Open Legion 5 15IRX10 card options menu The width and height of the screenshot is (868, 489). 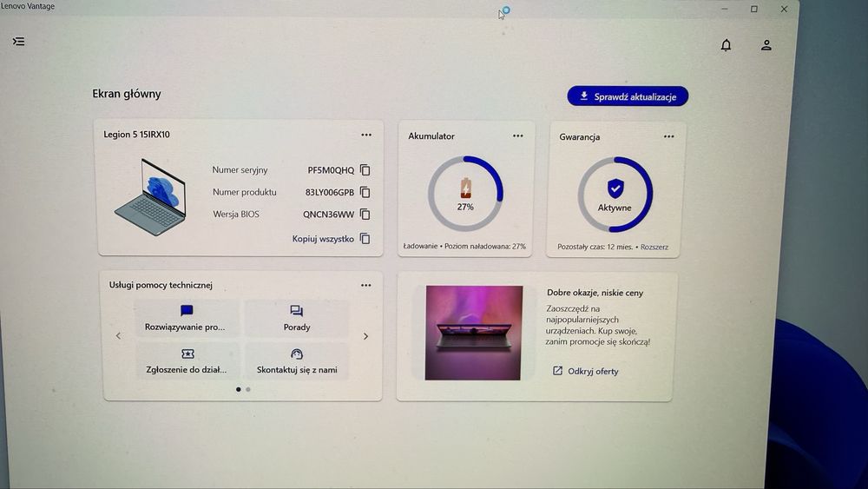[366, 135]
